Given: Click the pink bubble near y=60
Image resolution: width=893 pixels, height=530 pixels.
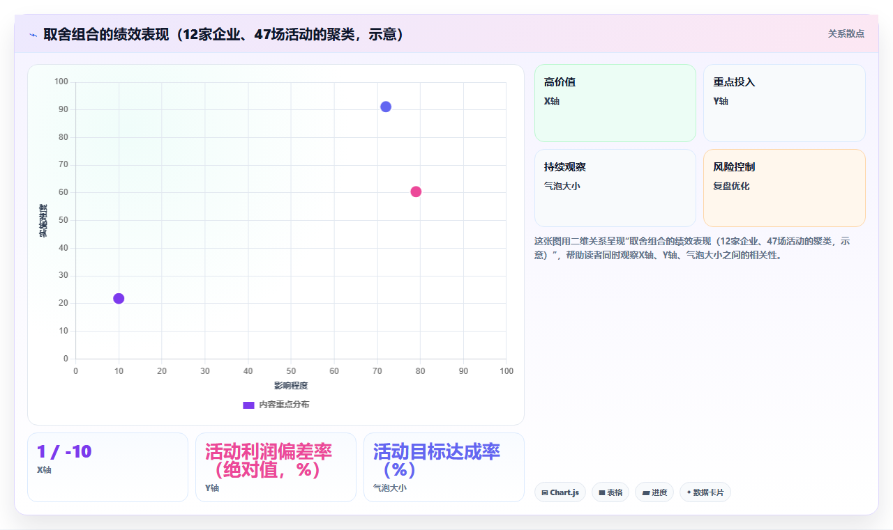Looking at the screenshot, I should 416,192.
